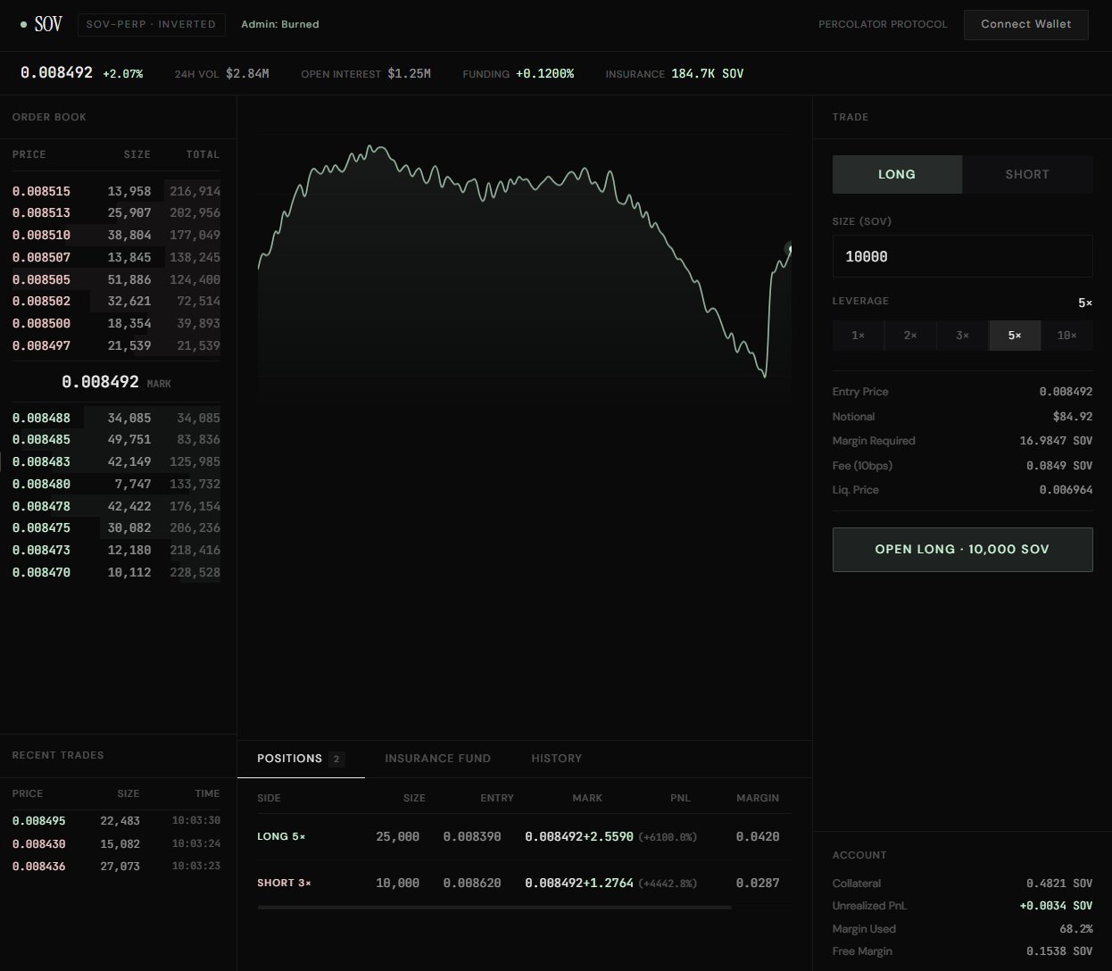The width and height of the screenshot is (1112, 971).
Task: Click the green status dot beside SOV
Action: 23,25
